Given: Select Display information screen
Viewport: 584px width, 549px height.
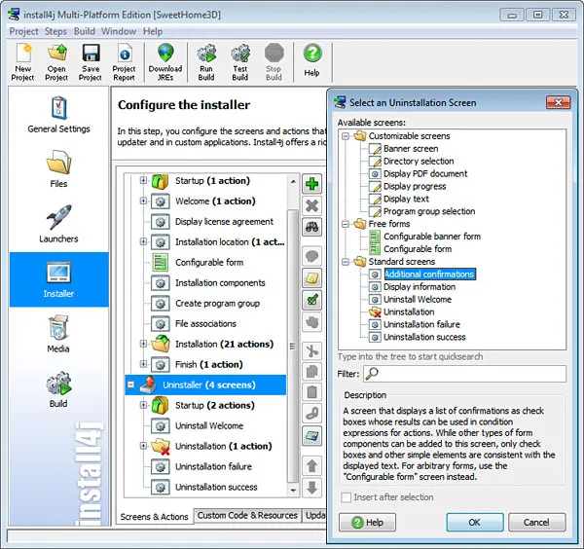Looking at the screenshot, I should pos(420,287).
